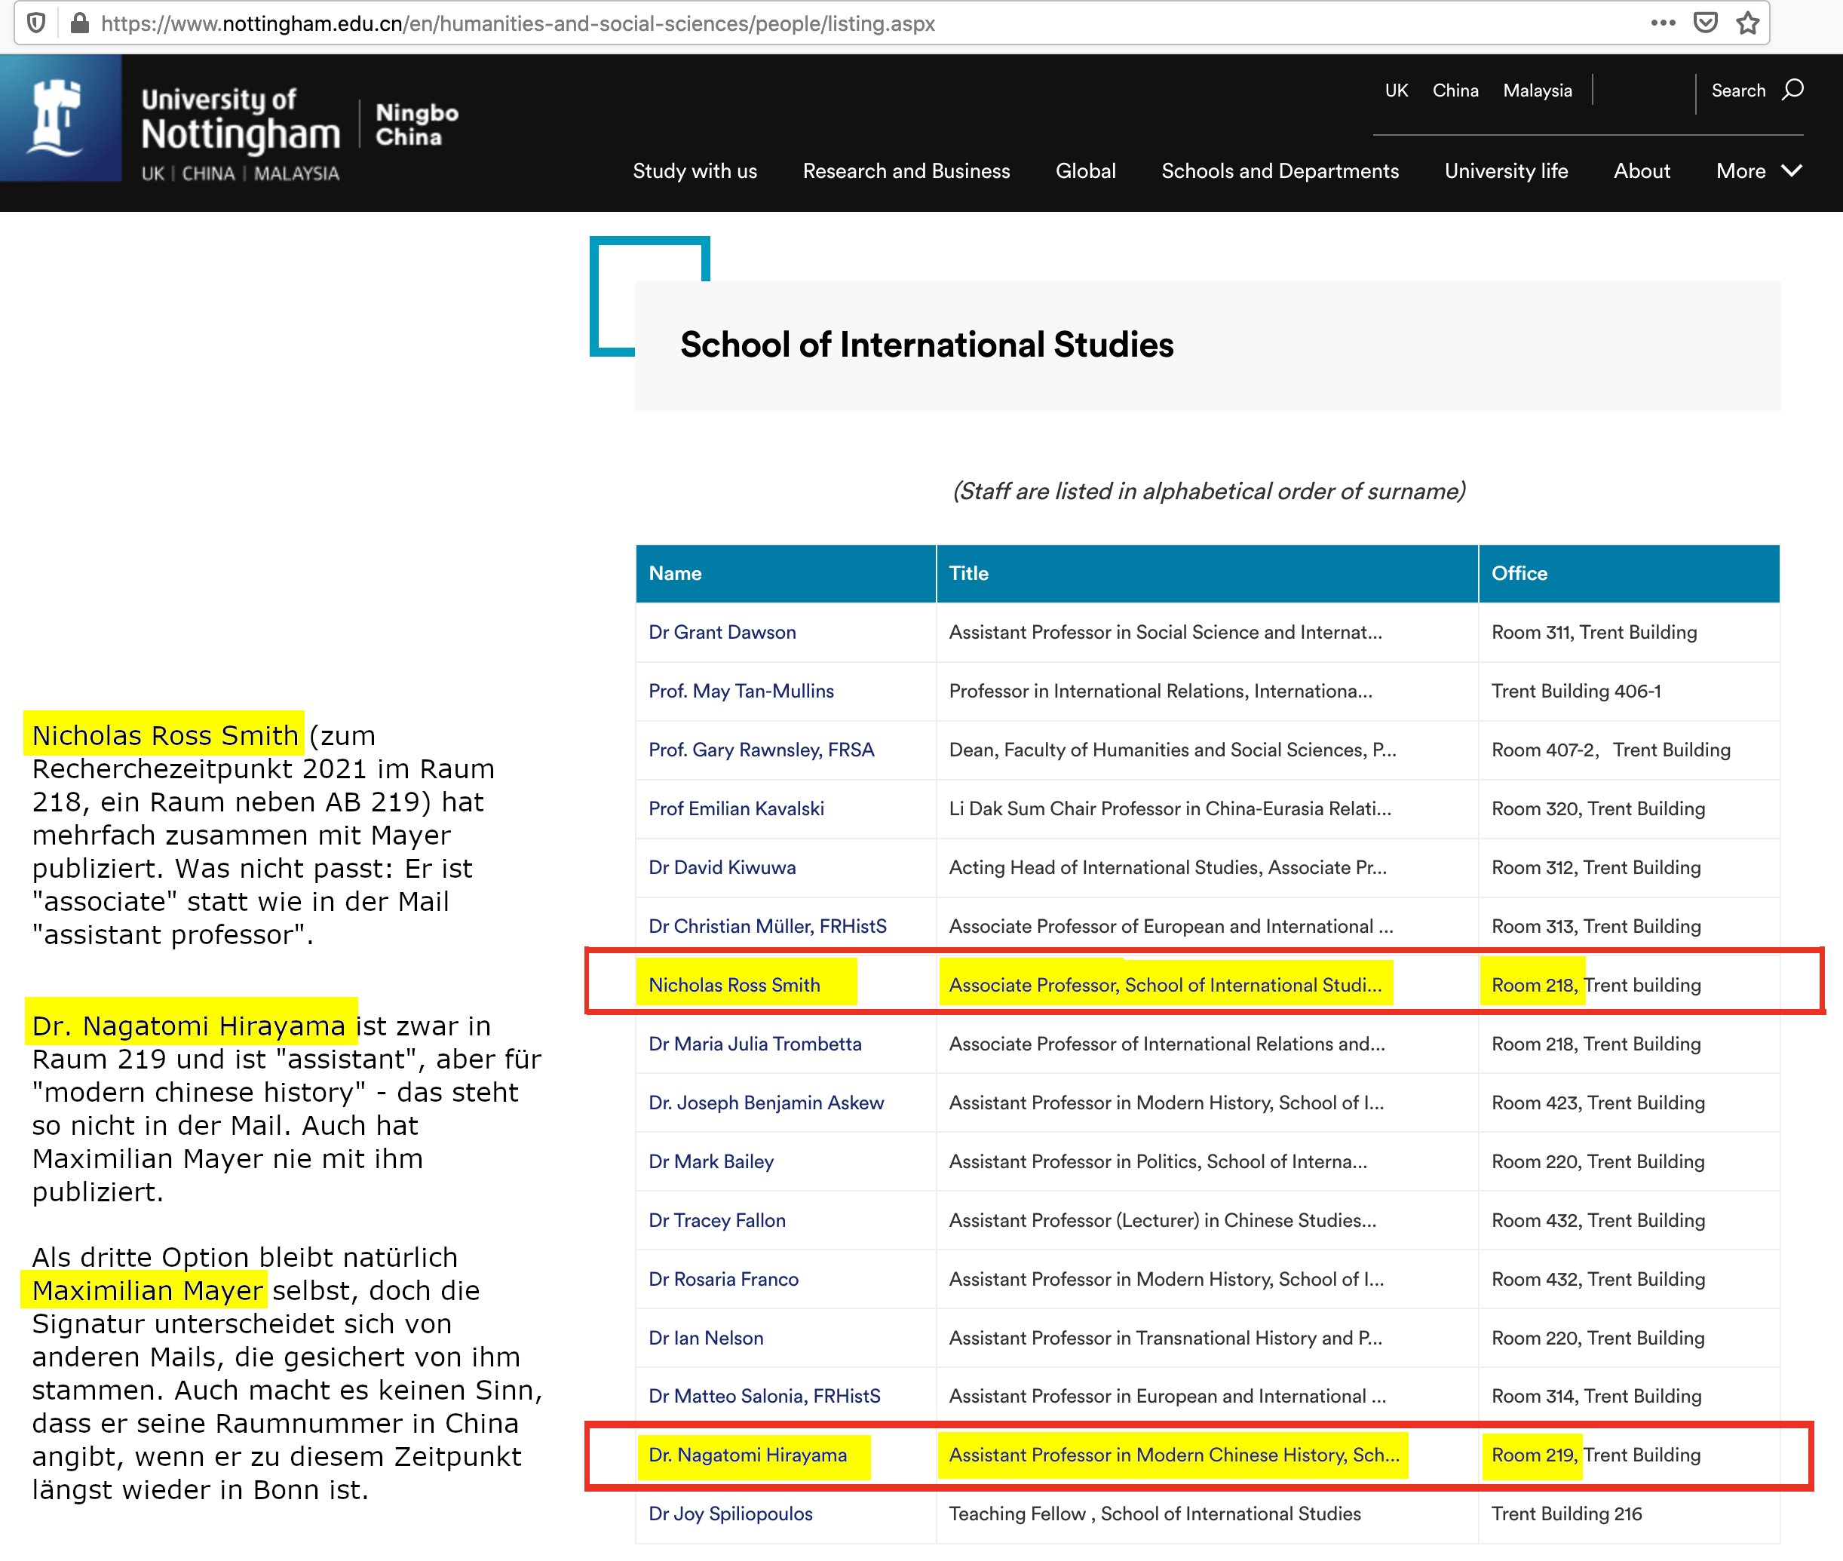Click the Save to Pocket icon
1843x1561 pixels.
click(x=1705, y=23)
